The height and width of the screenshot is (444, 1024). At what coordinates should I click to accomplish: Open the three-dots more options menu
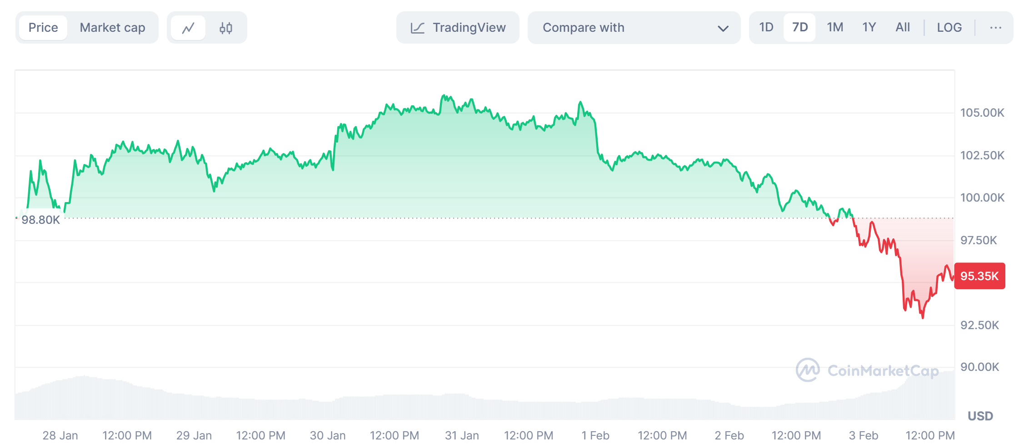[995, 28]
